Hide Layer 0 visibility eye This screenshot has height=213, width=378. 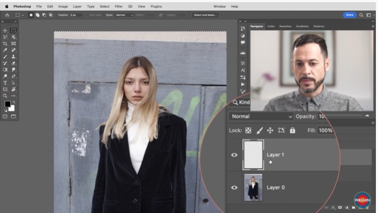coord(234,187)
